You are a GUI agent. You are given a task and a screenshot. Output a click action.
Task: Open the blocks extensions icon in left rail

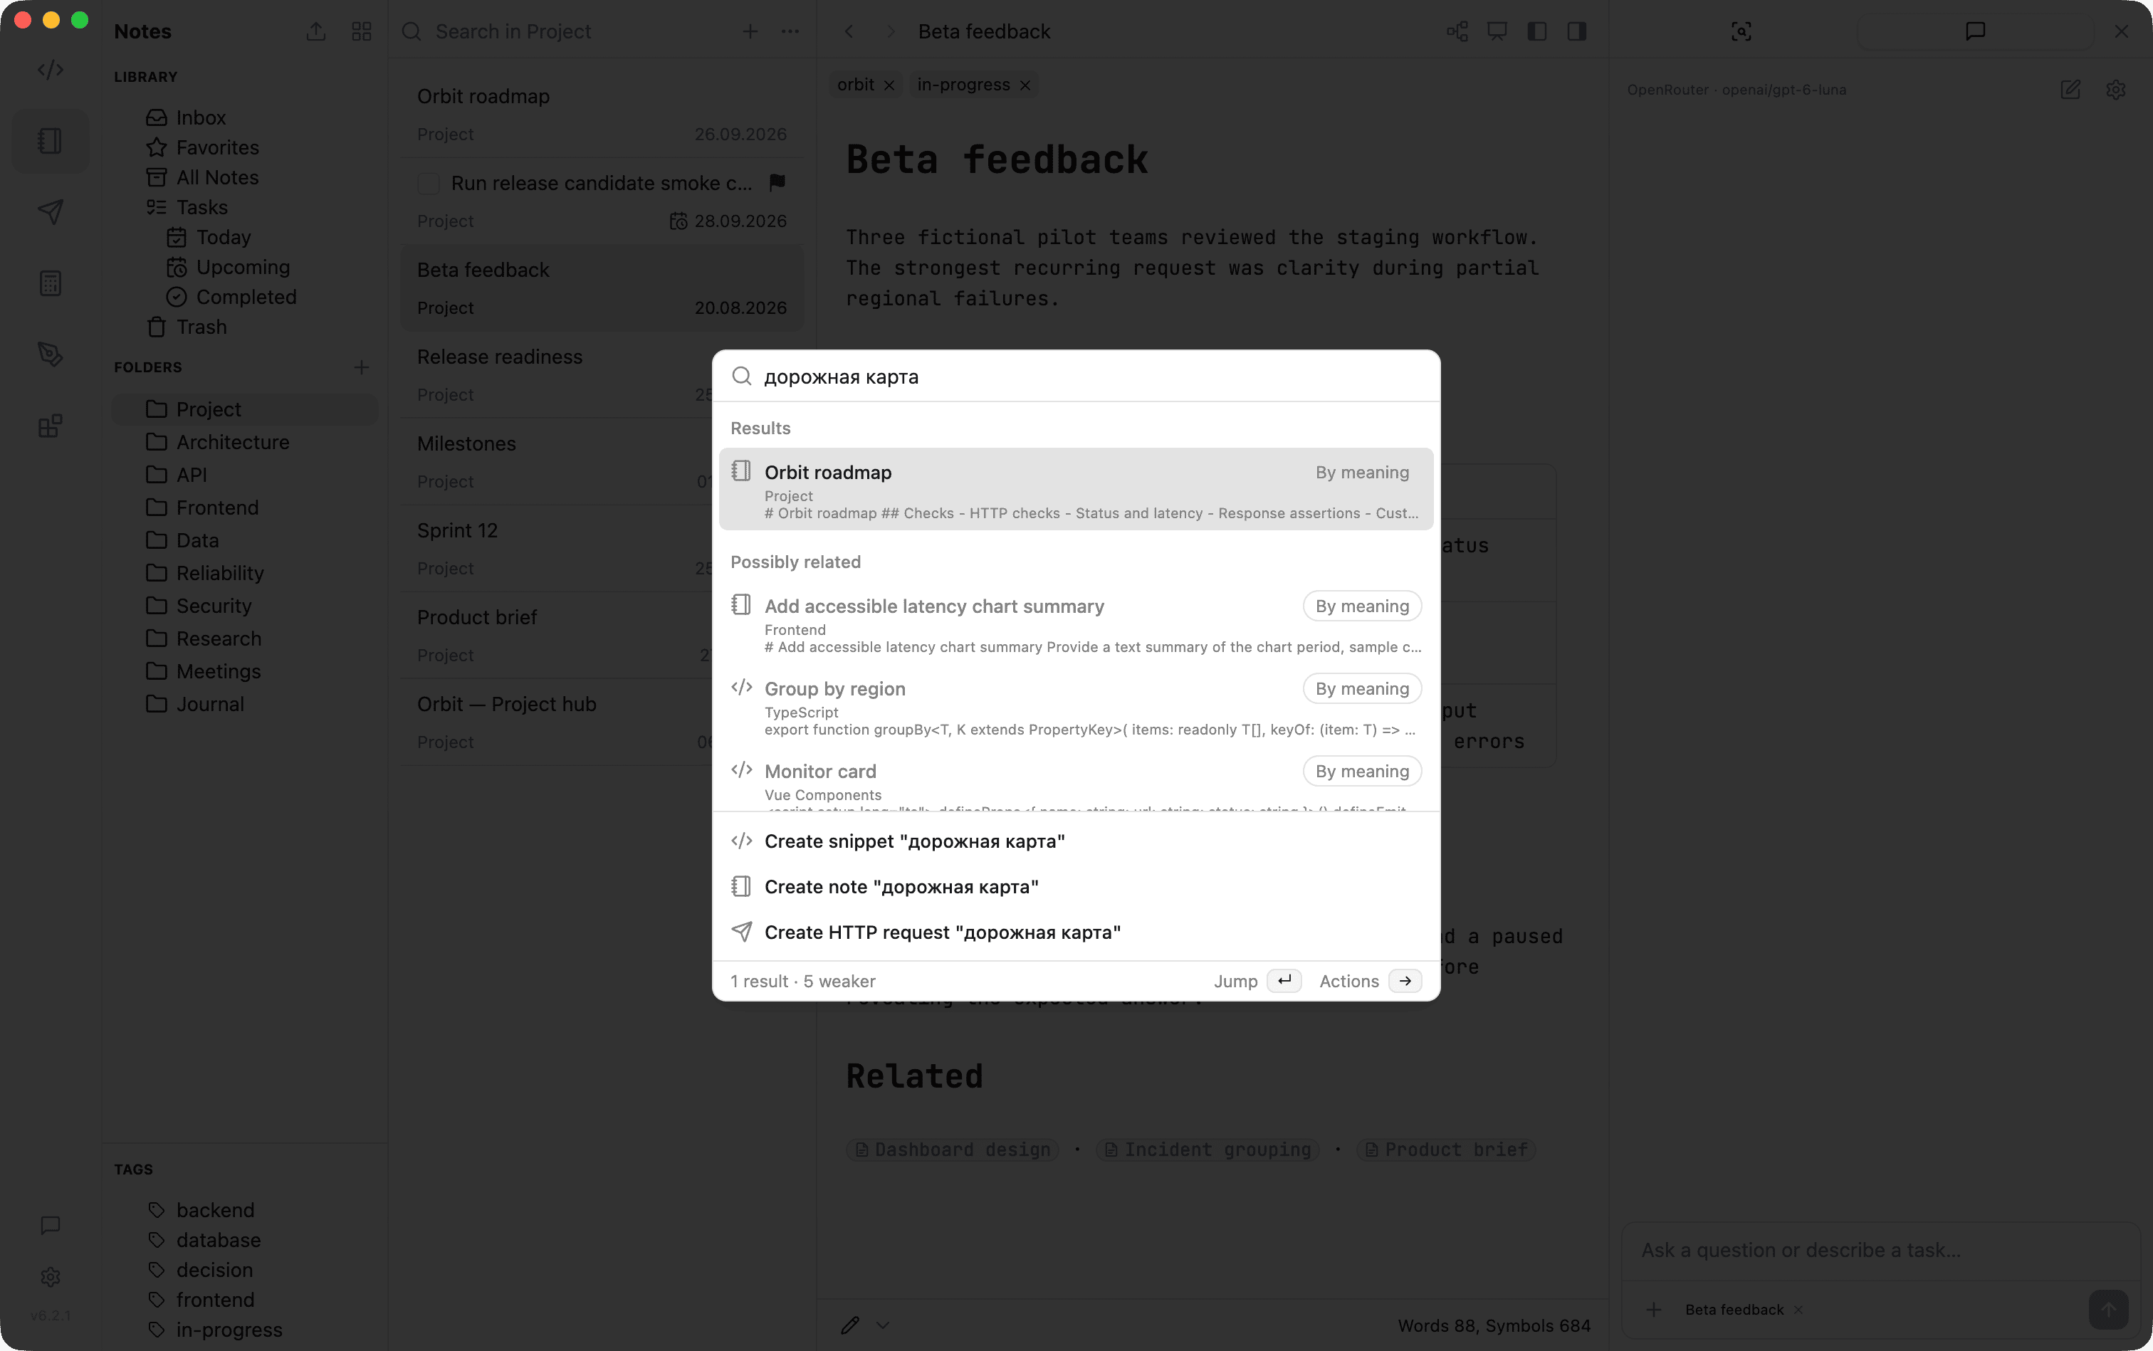(x=50, y=426)
